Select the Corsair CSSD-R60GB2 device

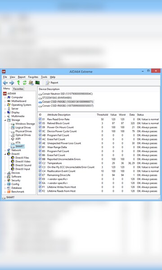point(66,106)
